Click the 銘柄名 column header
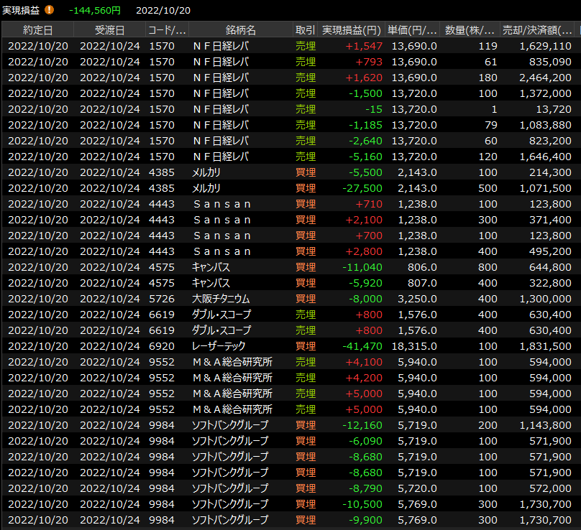The width and height of the screenshot is (581, 530). click(x=240, y=29)
